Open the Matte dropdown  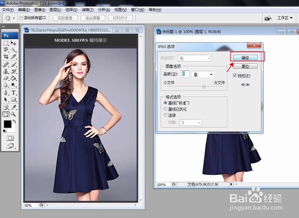coord(195,58)
